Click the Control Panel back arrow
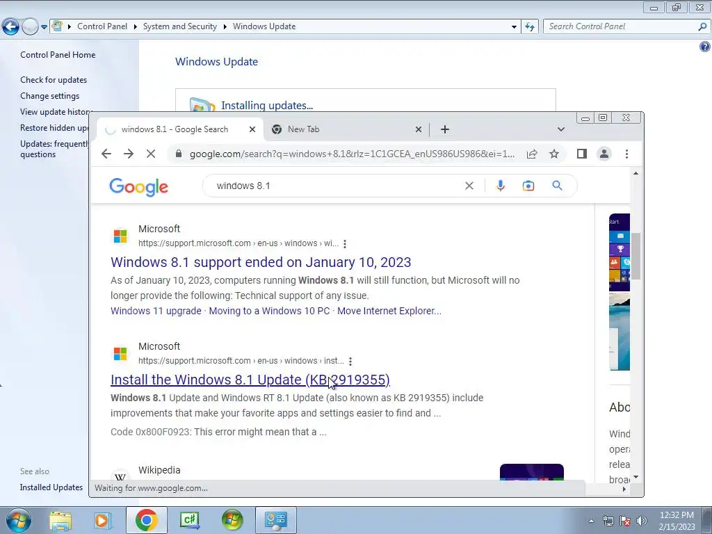712x534 pixels. 11,27
